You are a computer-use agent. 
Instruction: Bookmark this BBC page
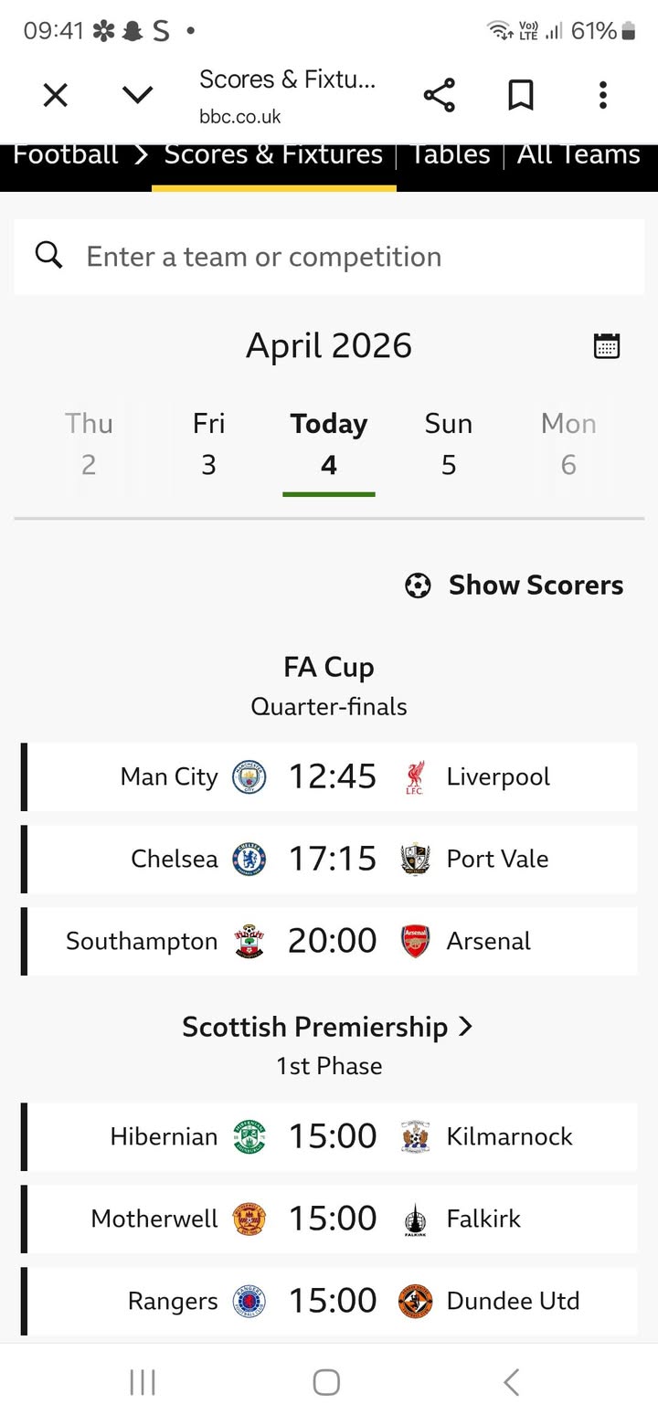(521, 95)
